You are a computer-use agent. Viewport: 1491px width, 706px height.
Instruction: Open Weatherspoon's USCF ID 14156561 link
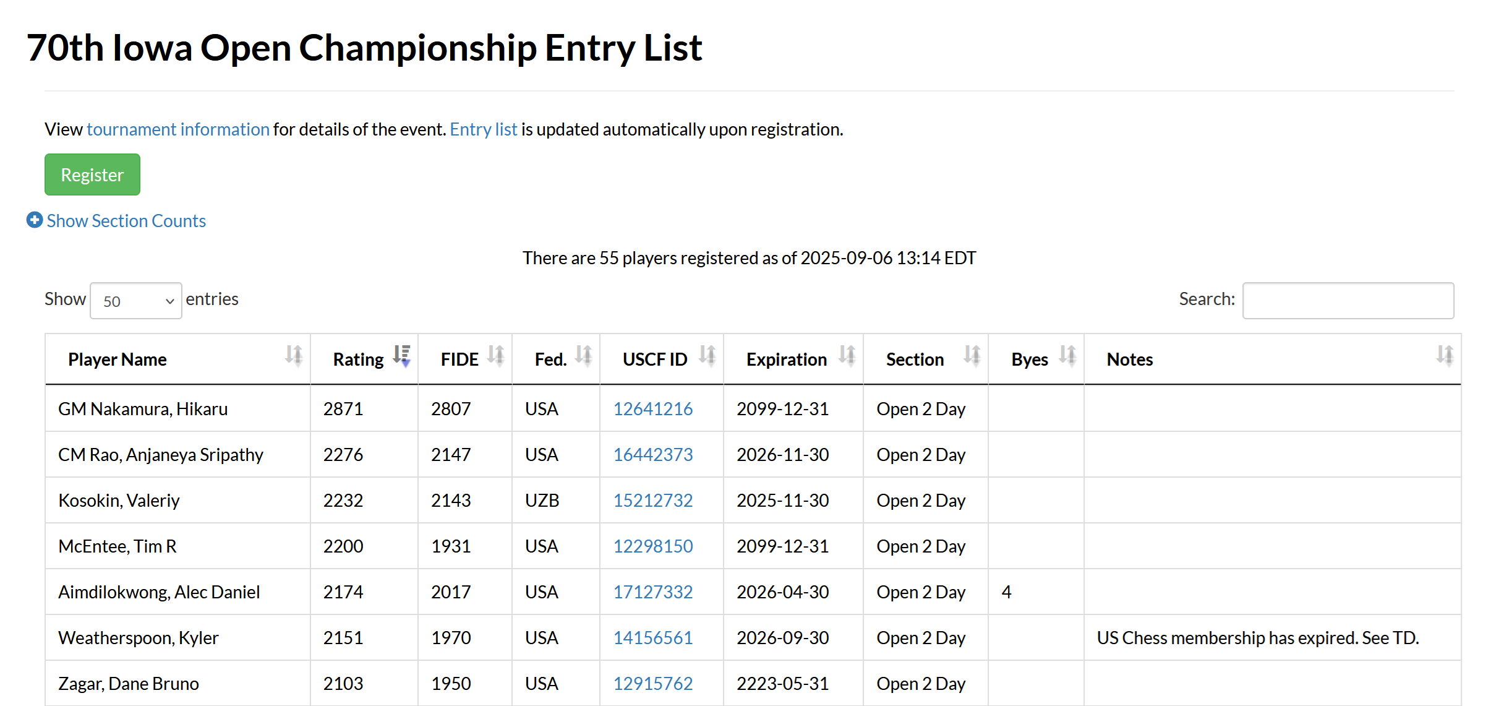pos(652,638)
